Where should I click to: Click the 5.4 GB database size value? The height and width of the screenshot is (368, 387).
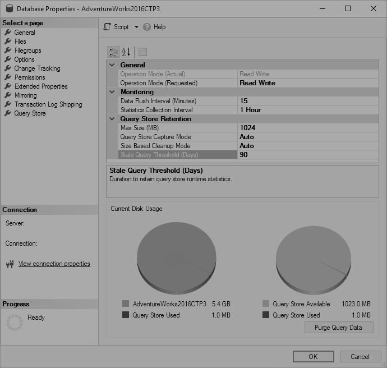point(221,304)
